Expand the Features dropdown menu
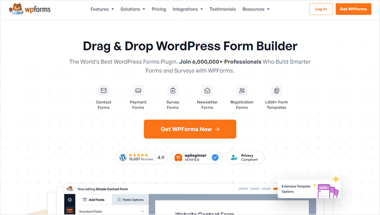This screenshot has height=215, width=380. click(x=102, y=9)
